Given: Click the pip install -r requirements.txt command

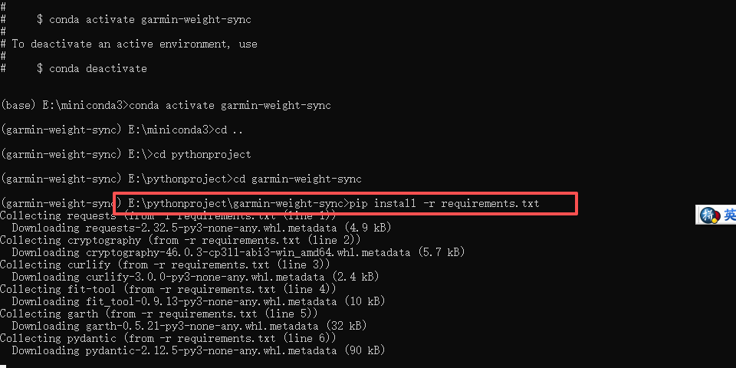Looking at the screenshot, I should 445,203.
